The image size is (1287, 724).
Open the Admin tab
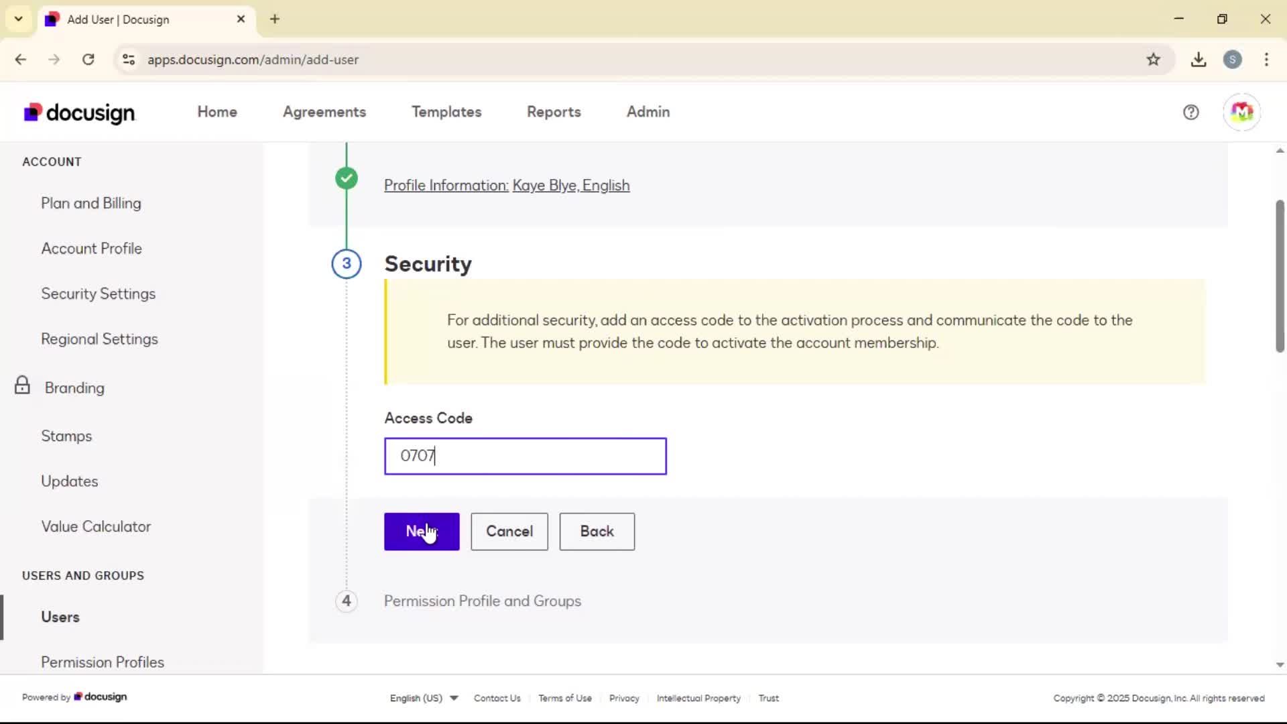click(x=648, y=112)
